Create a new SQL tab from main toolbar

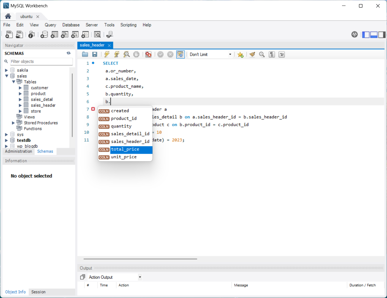[9, 34]
